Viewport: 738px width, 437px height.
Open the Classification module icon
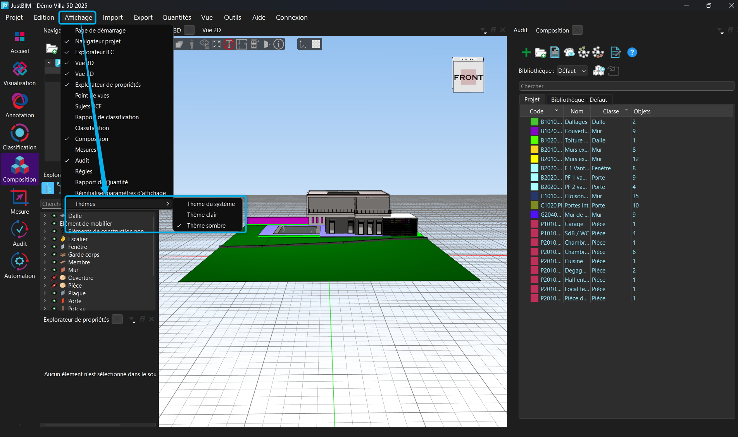[x=19, y=134]
